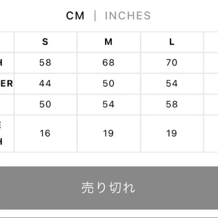
Task: Click the 54 value in M column
Action: click(109, 104)
